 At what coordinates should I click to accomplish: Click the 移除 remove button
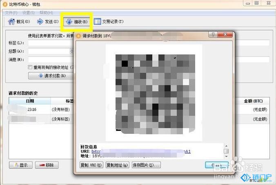coord(47,165)
